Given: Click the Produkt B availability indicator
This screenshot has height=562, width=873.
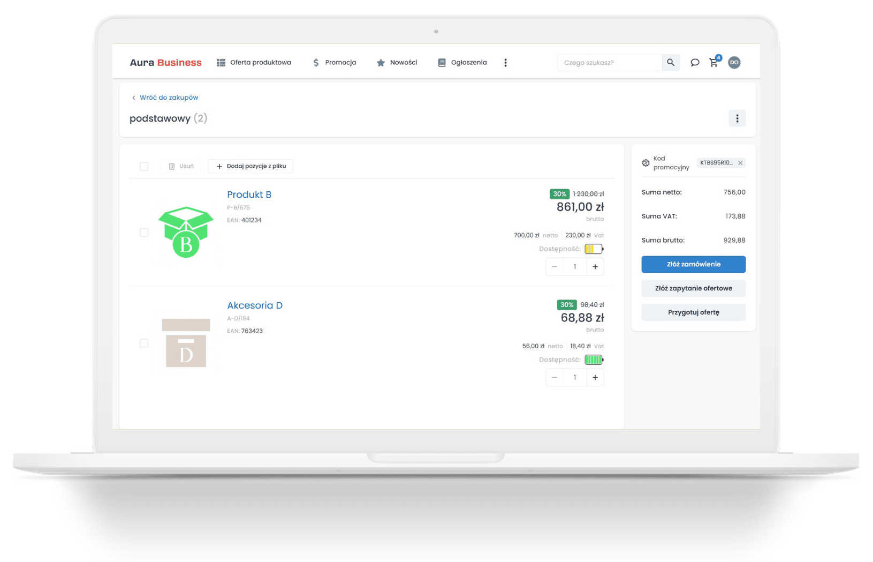Looking at the screenshot, I should 594,249.
